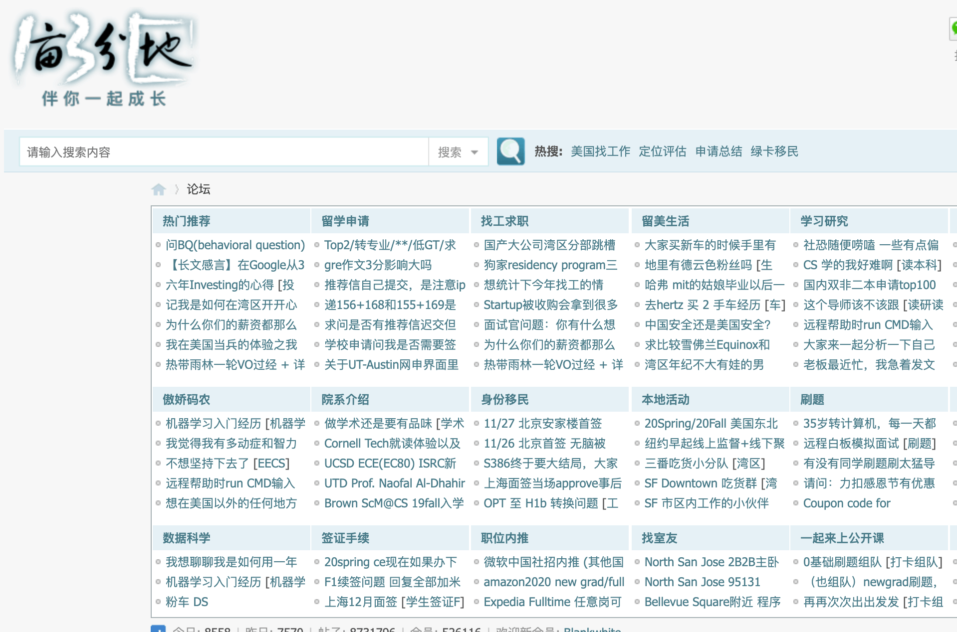The image size is (957, 632).
Task: Open the 找室友 section header
Action: click(659, 538)
